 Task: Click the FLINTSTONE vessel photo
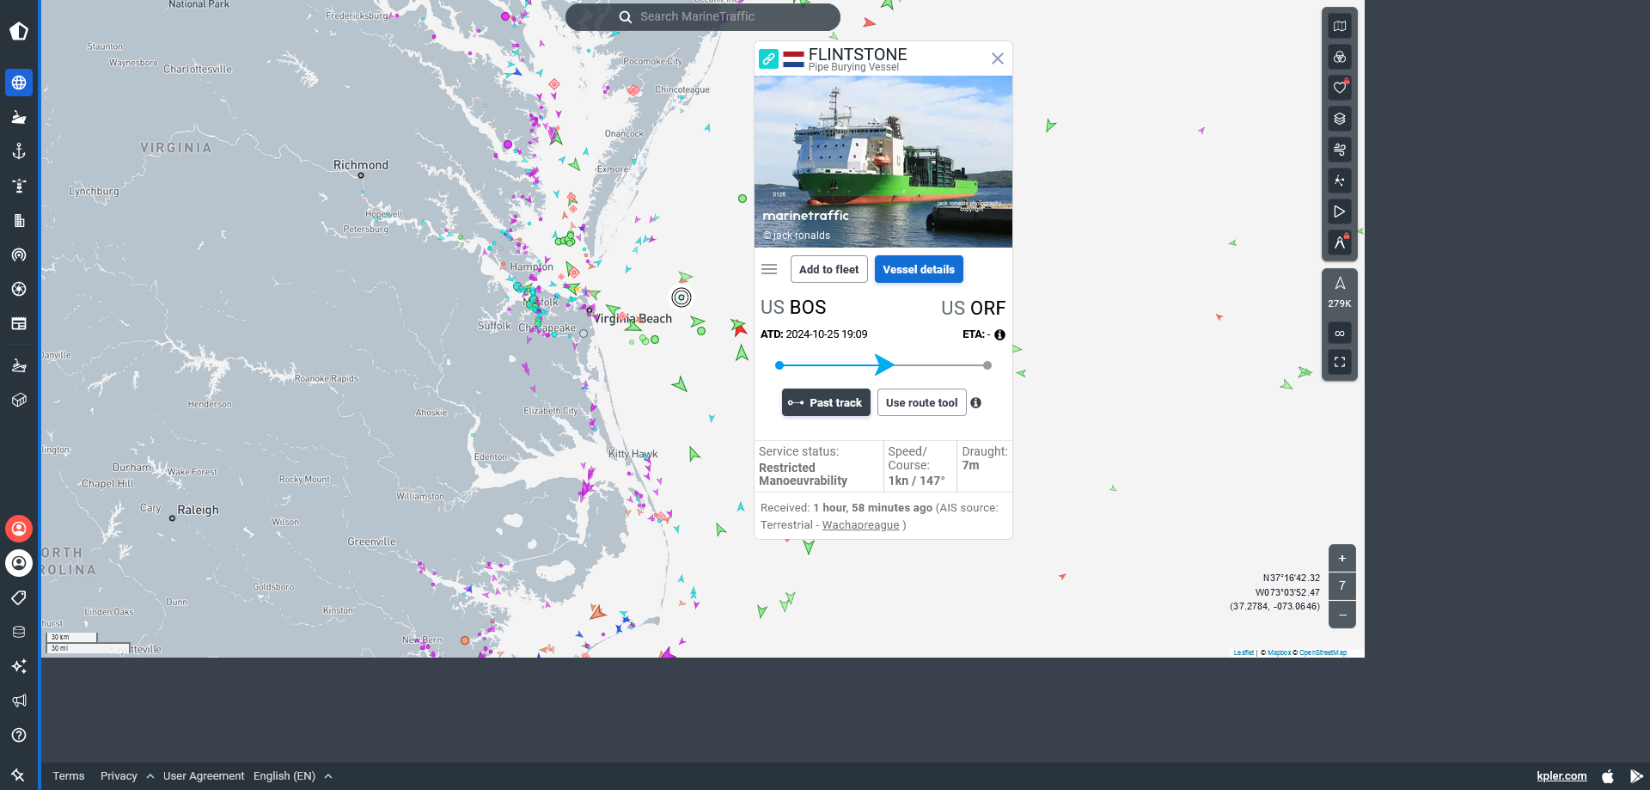click(x=883, y=162)
